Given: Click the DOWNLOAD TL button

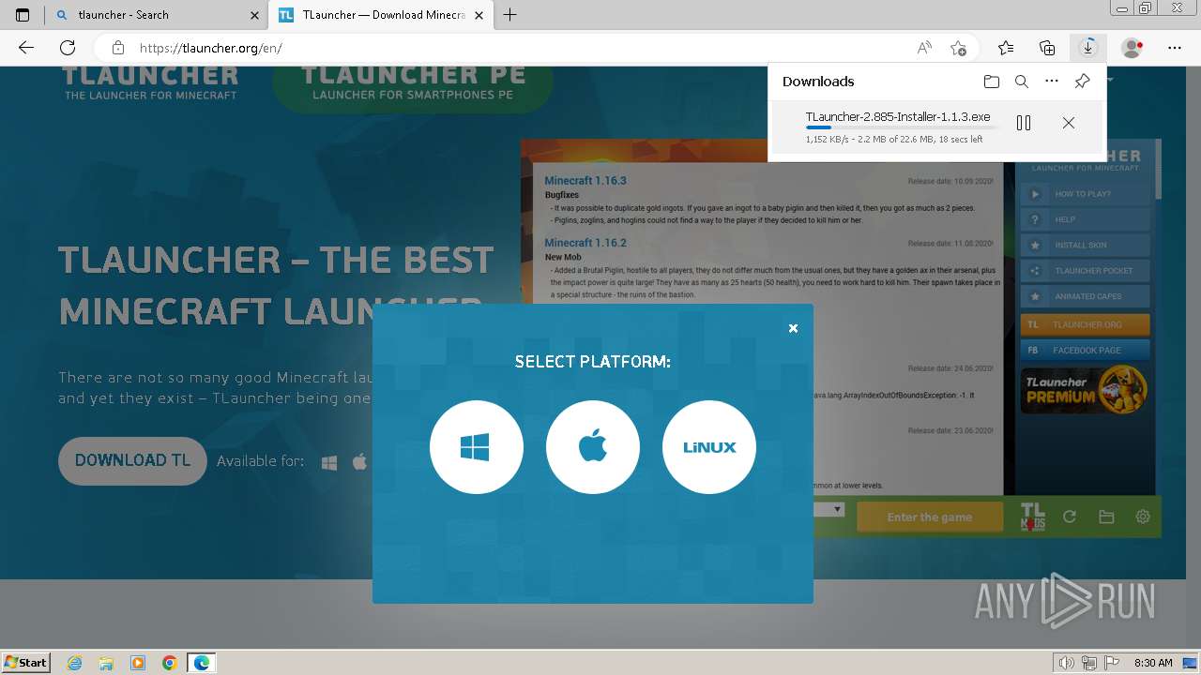Looking at the screenshot, I should click(132, 460).
